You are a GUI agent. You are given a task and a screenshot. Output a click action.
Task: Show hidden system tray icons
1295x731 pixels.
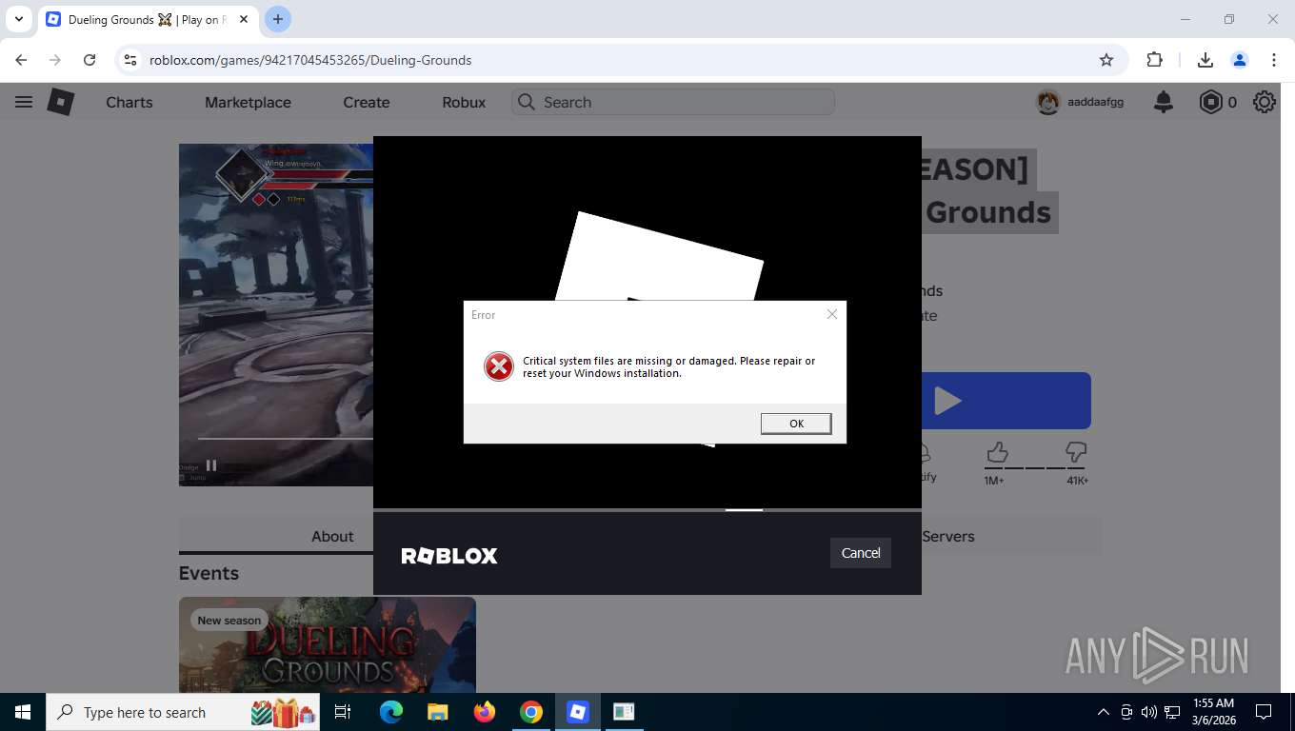click(x=1104, y=712)
